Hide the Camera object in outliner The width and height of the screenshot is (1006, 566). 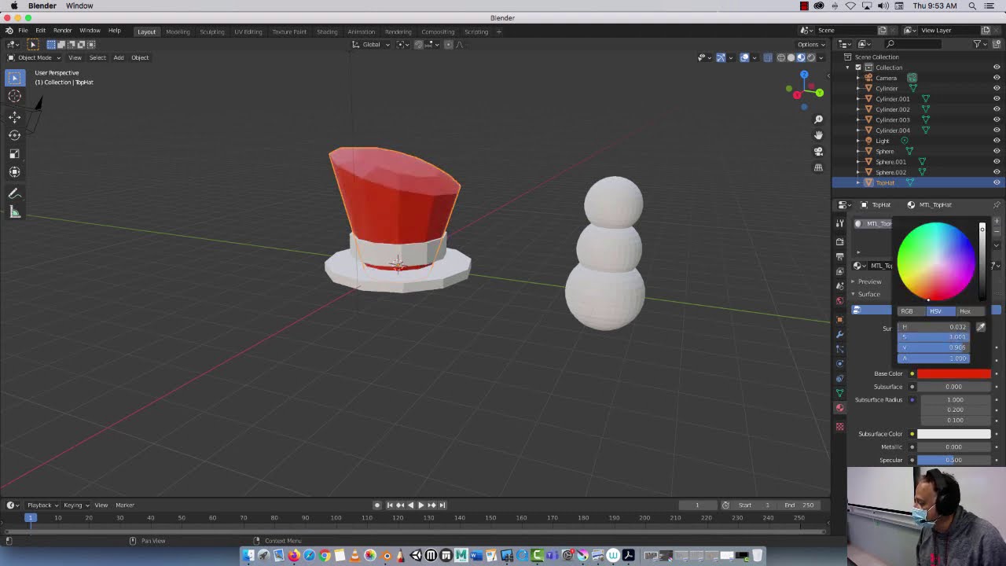pos(997,78)
